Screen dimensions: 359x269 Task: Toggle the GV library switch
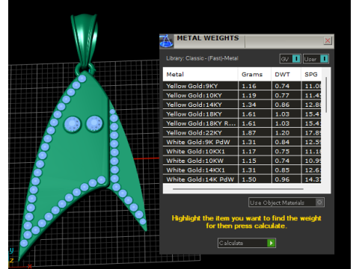coord(290,59)
